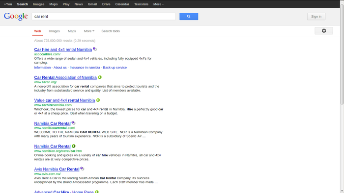Switch to the Maps results tab
Screen dimensions: 344x193
(72, 31)
